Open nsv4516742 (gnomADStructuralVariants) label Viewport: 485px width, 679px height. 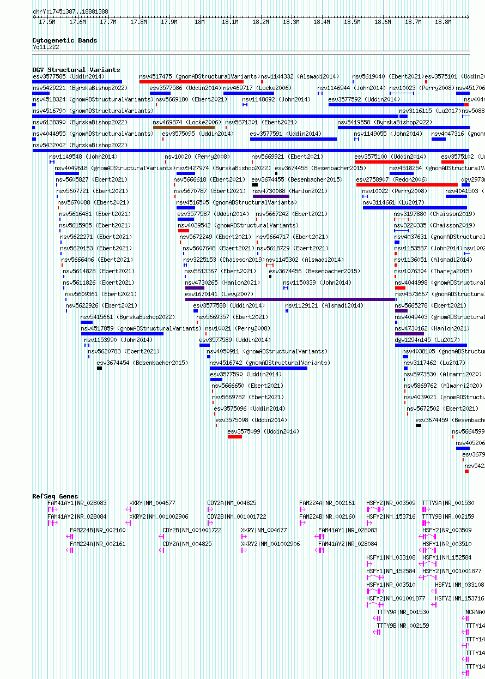pos(270,363)
